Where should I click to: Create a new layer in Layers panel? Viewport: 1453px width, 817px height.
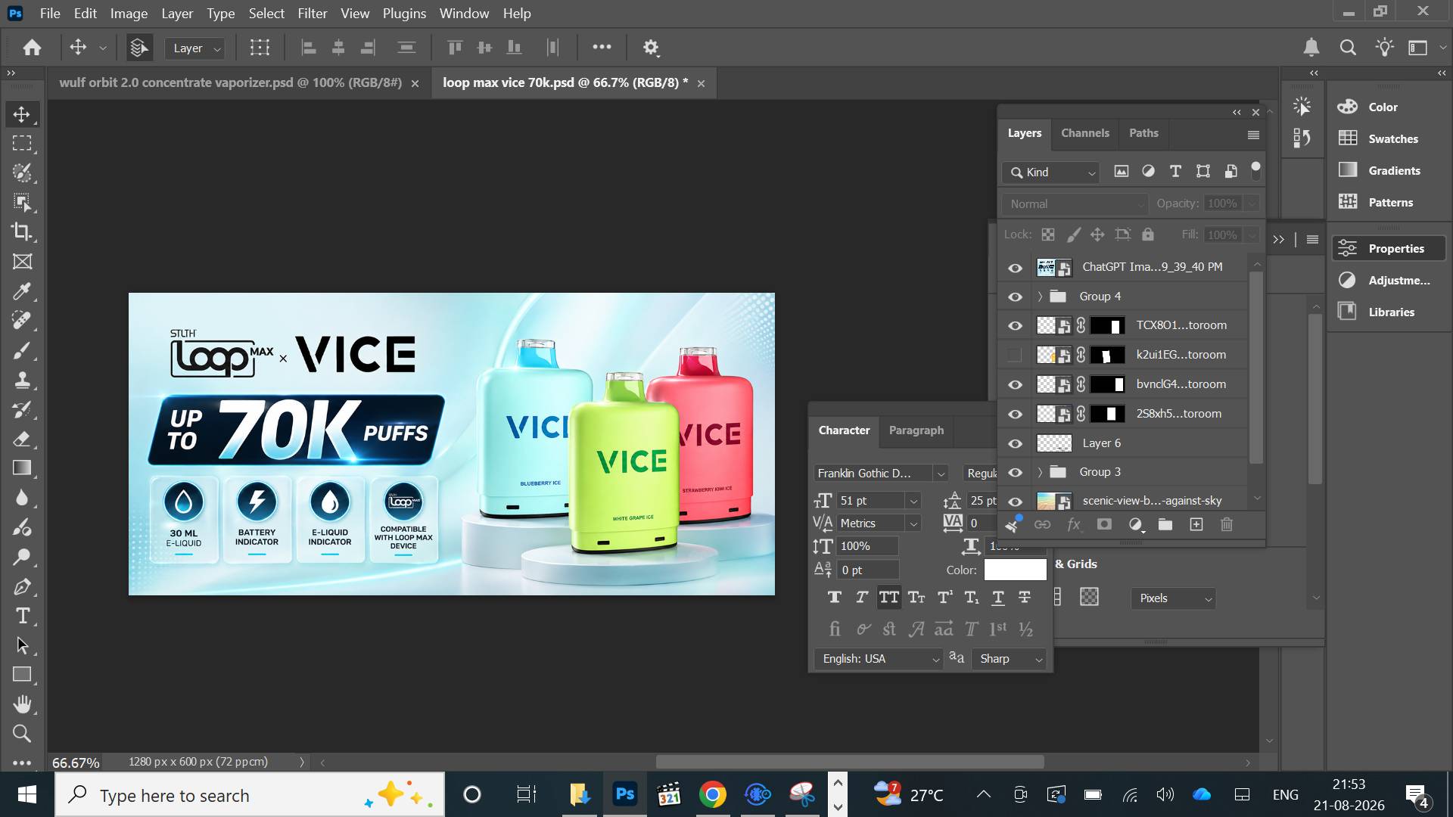tap(1196, 524)
